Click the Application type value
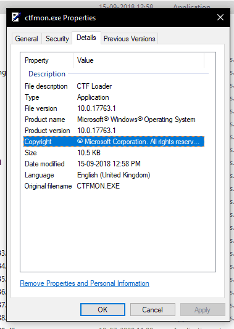 click(93, 97)
